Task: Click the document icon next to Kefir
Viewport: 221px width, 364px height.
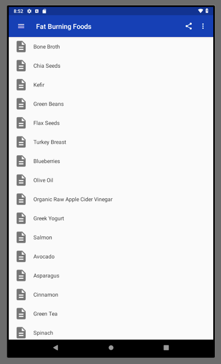Action: click(x=21, y=85)
